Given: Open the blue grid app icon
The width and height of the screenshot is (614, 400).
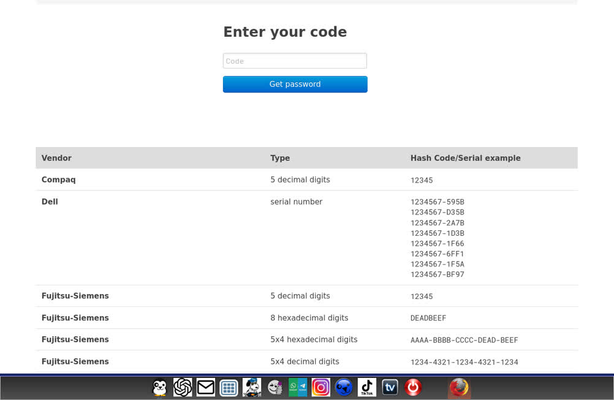Looking at the screenshot, I should click(229, 388).
